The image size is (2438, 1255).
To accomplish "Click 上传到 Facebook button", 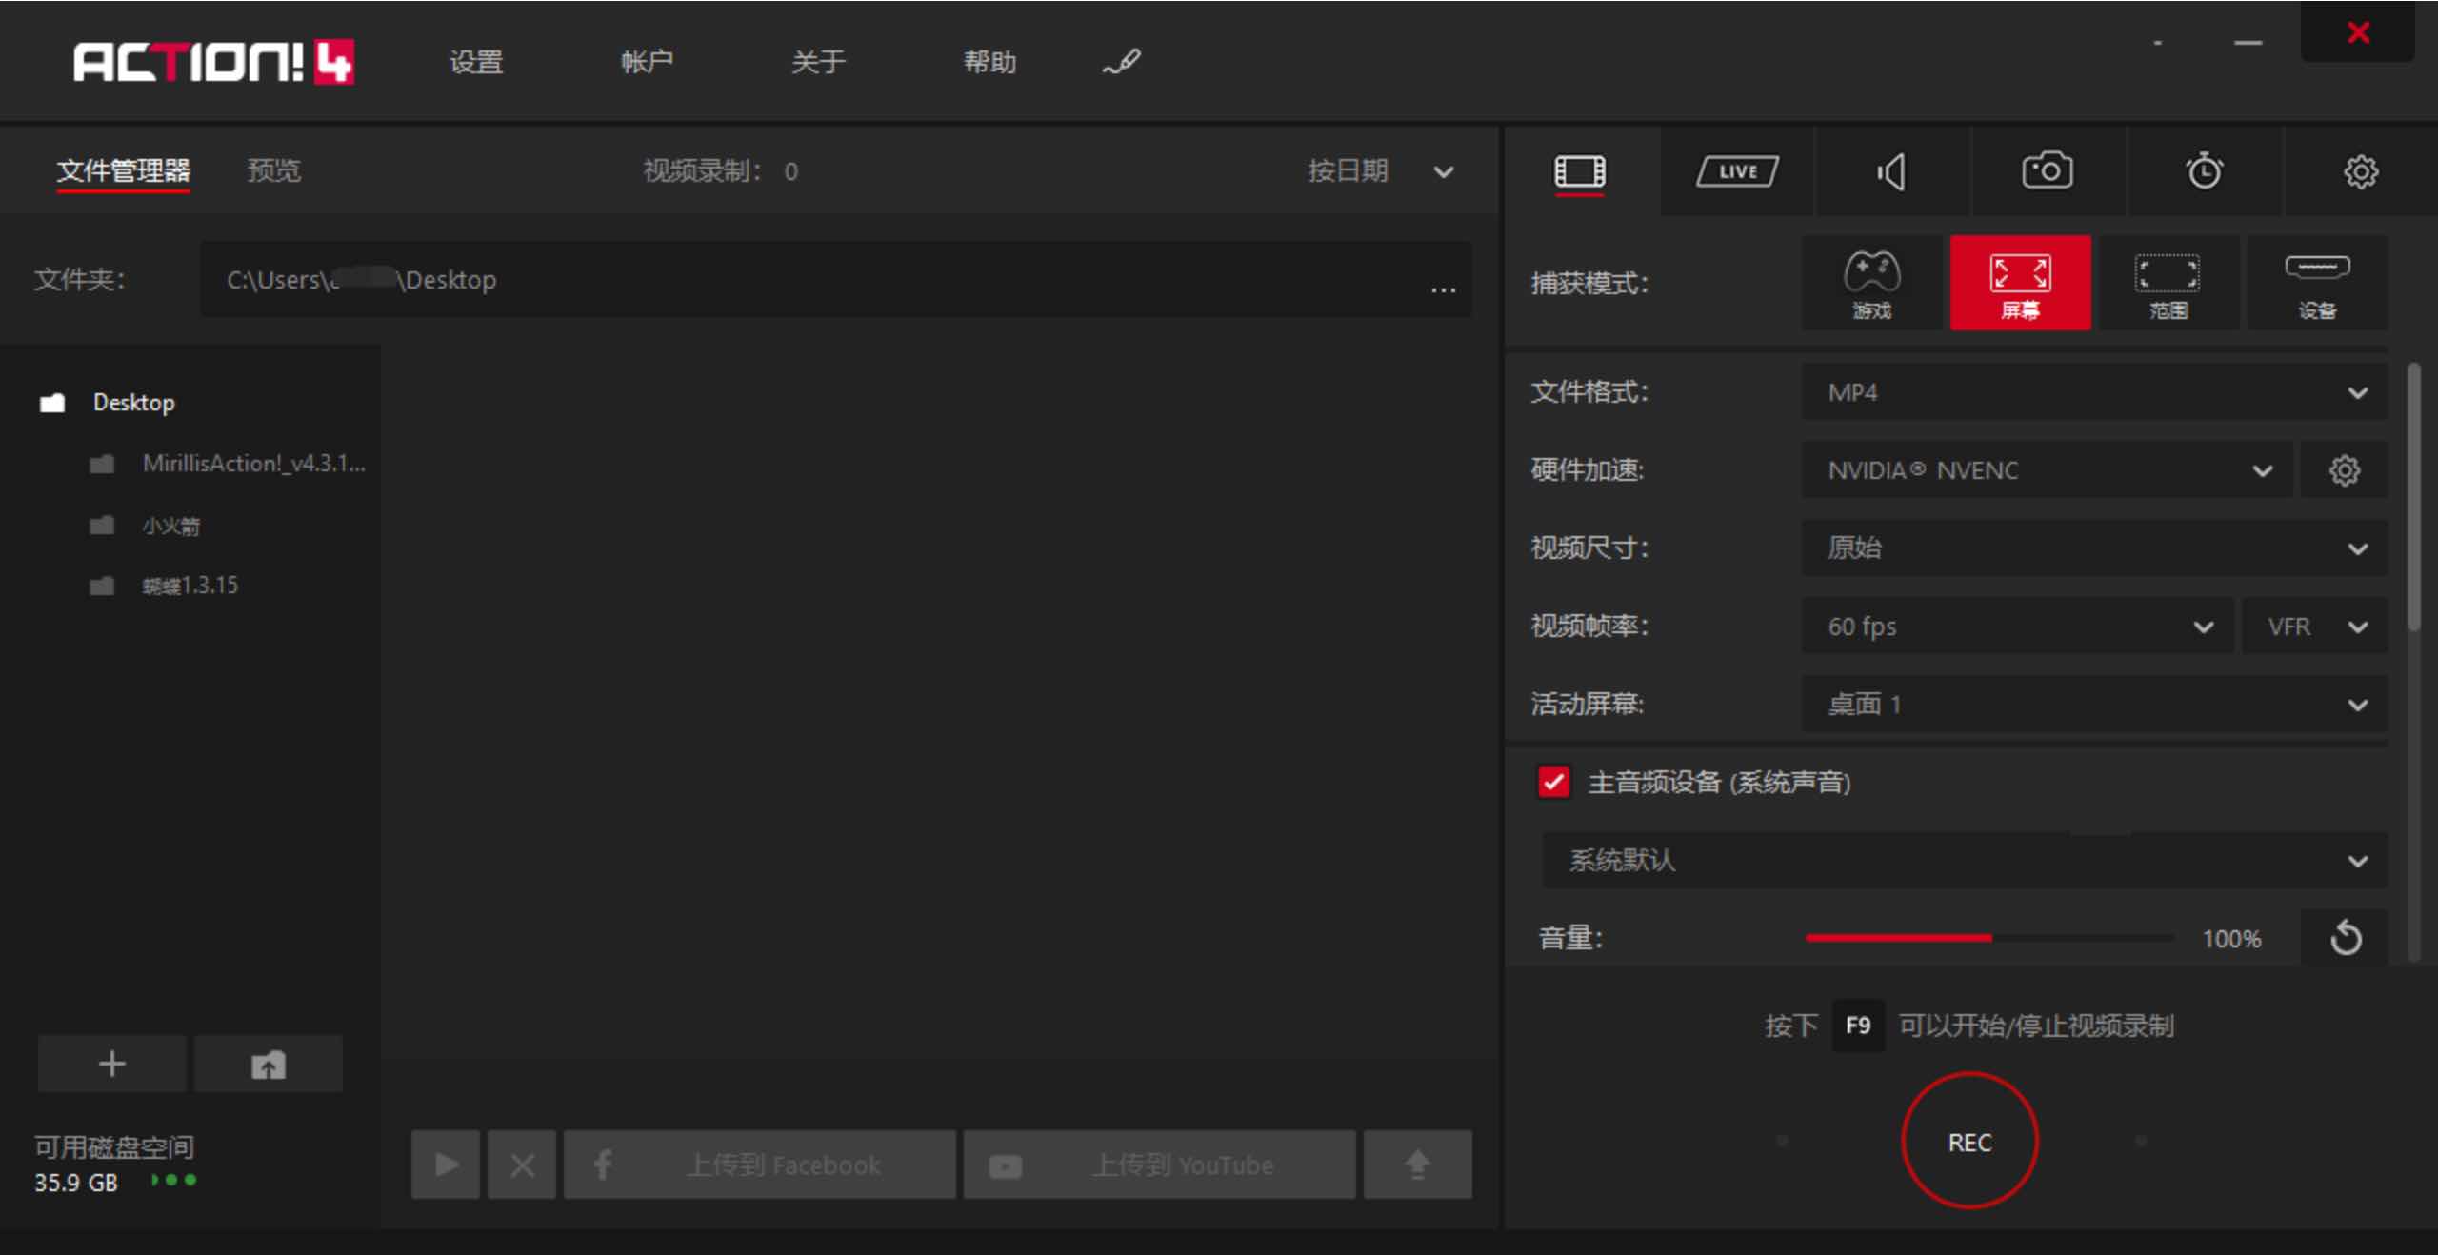I will tap(760, 1165).
